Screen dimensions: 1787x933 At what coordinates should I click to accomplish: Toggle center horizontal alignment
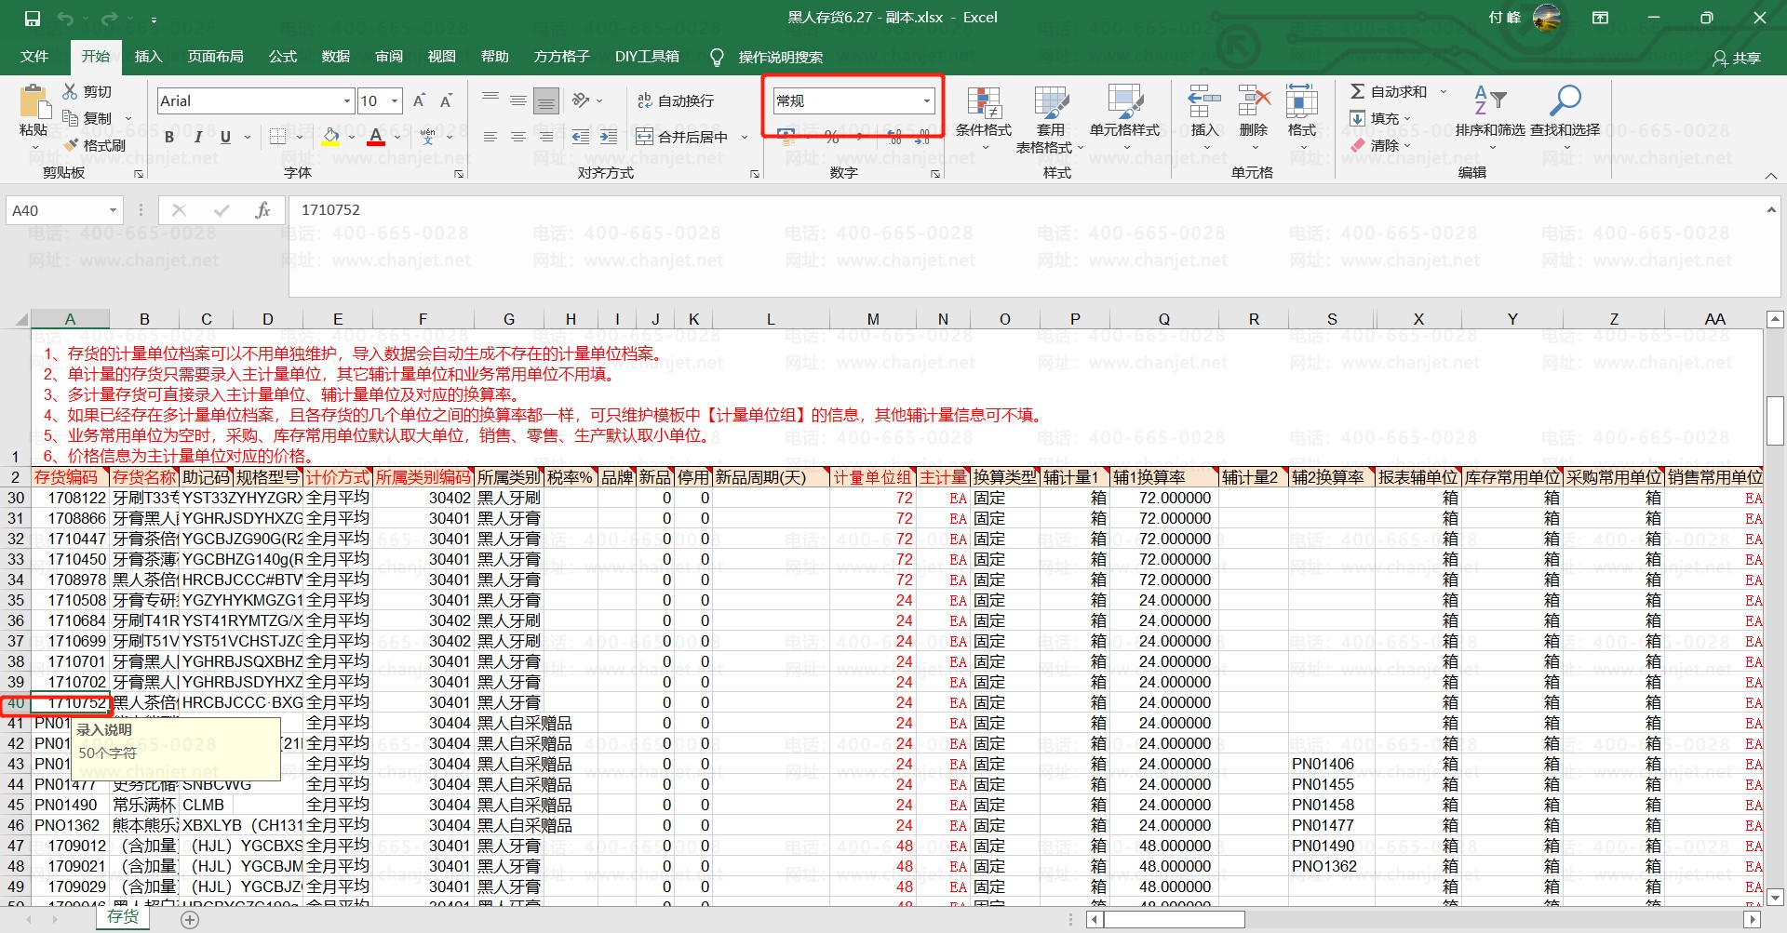(518, 137)
